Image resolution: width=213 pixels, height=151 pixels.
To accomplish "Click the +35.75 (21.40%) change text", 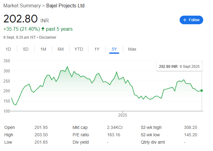I will pos(21,29).
